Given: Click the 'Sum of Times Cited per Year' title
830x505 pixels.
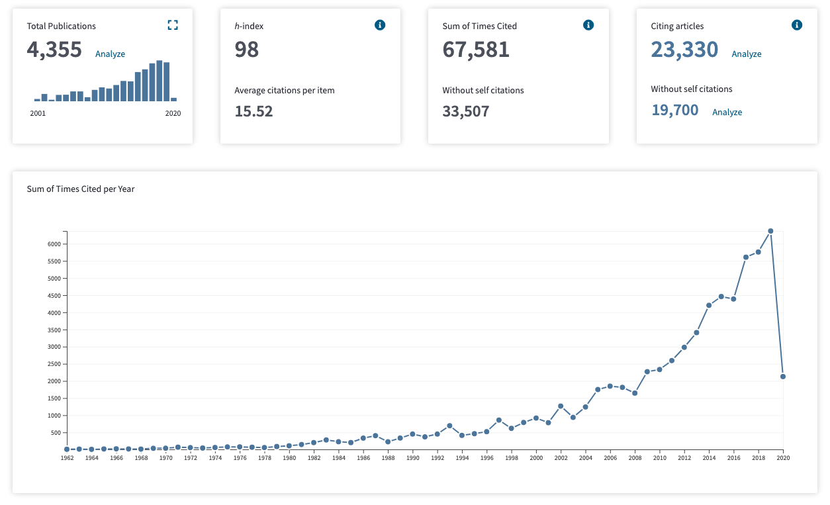Looking at the screenshot, I should pos(81,189).
